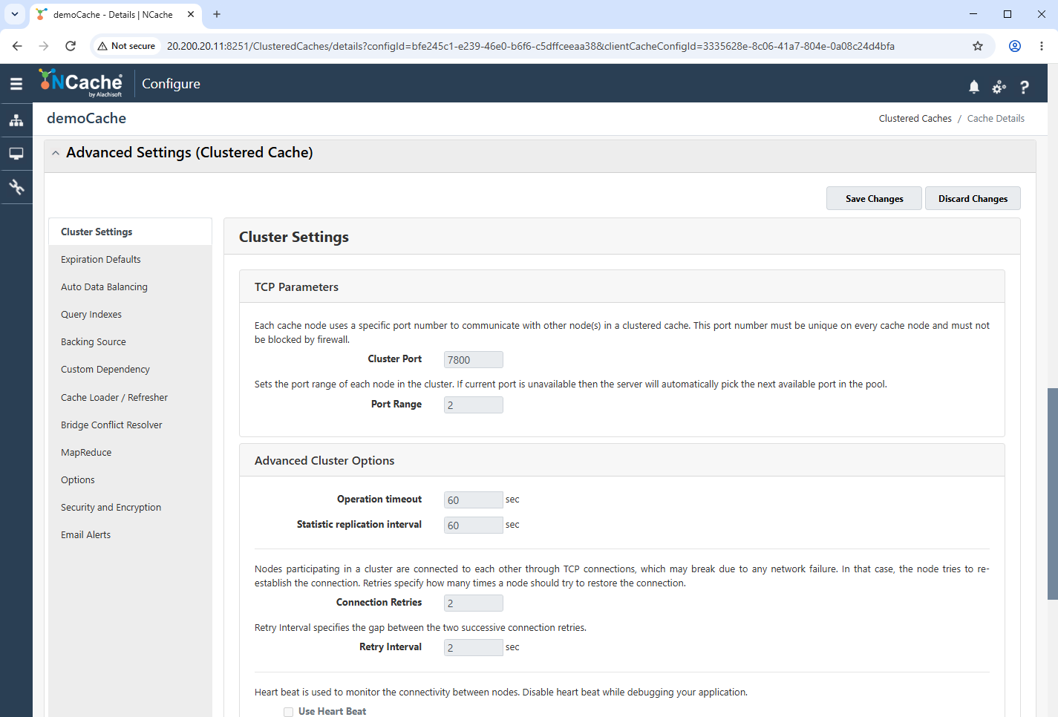Click the NCache logo

click(x=81, y=83)
